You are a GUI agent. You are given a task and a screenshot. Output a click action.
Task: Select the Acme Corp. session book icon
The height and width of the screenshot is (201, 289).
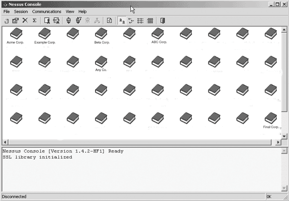[16, 33]
